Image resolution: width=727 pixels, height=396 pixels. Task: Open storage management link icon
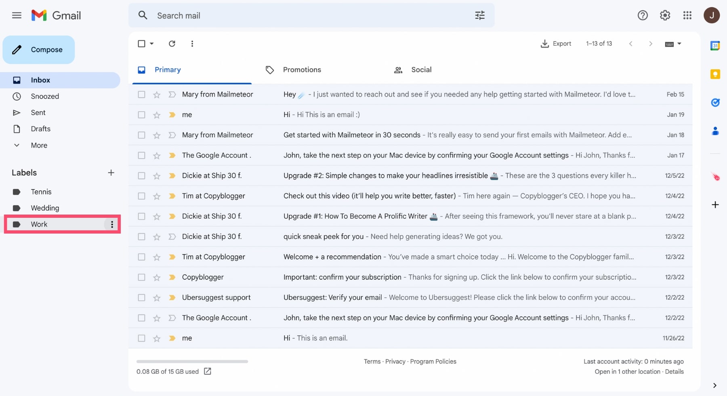(208, 371)
